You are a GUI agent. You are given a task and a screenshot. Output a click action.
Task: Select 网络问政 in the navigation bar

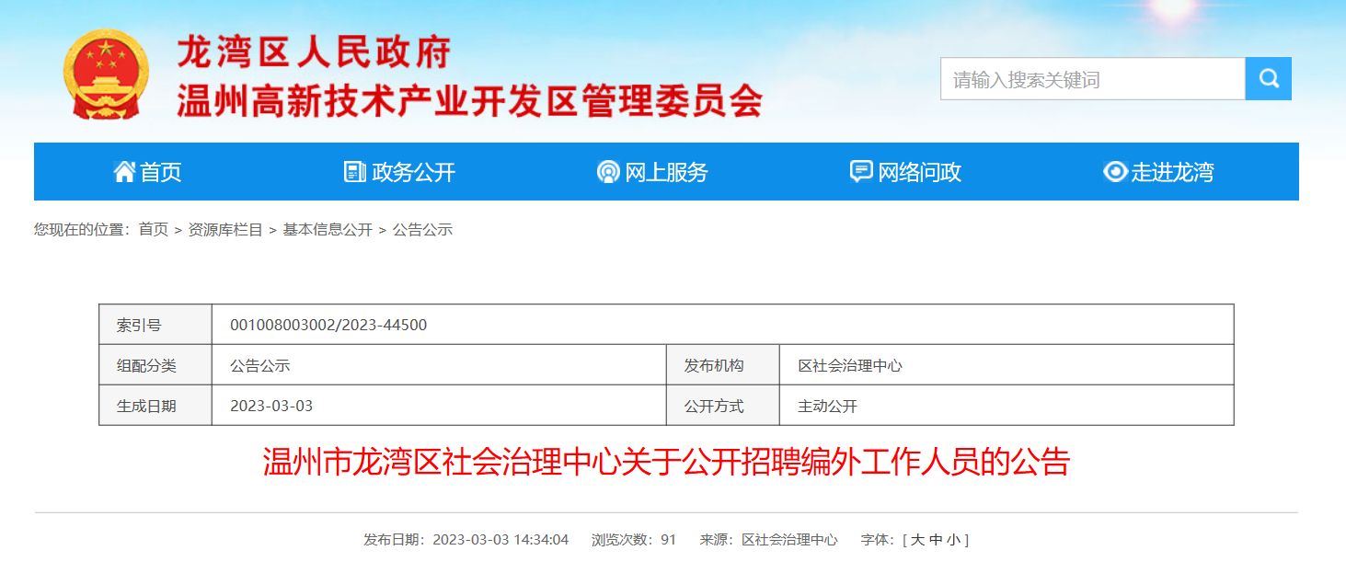pos(919,172)
